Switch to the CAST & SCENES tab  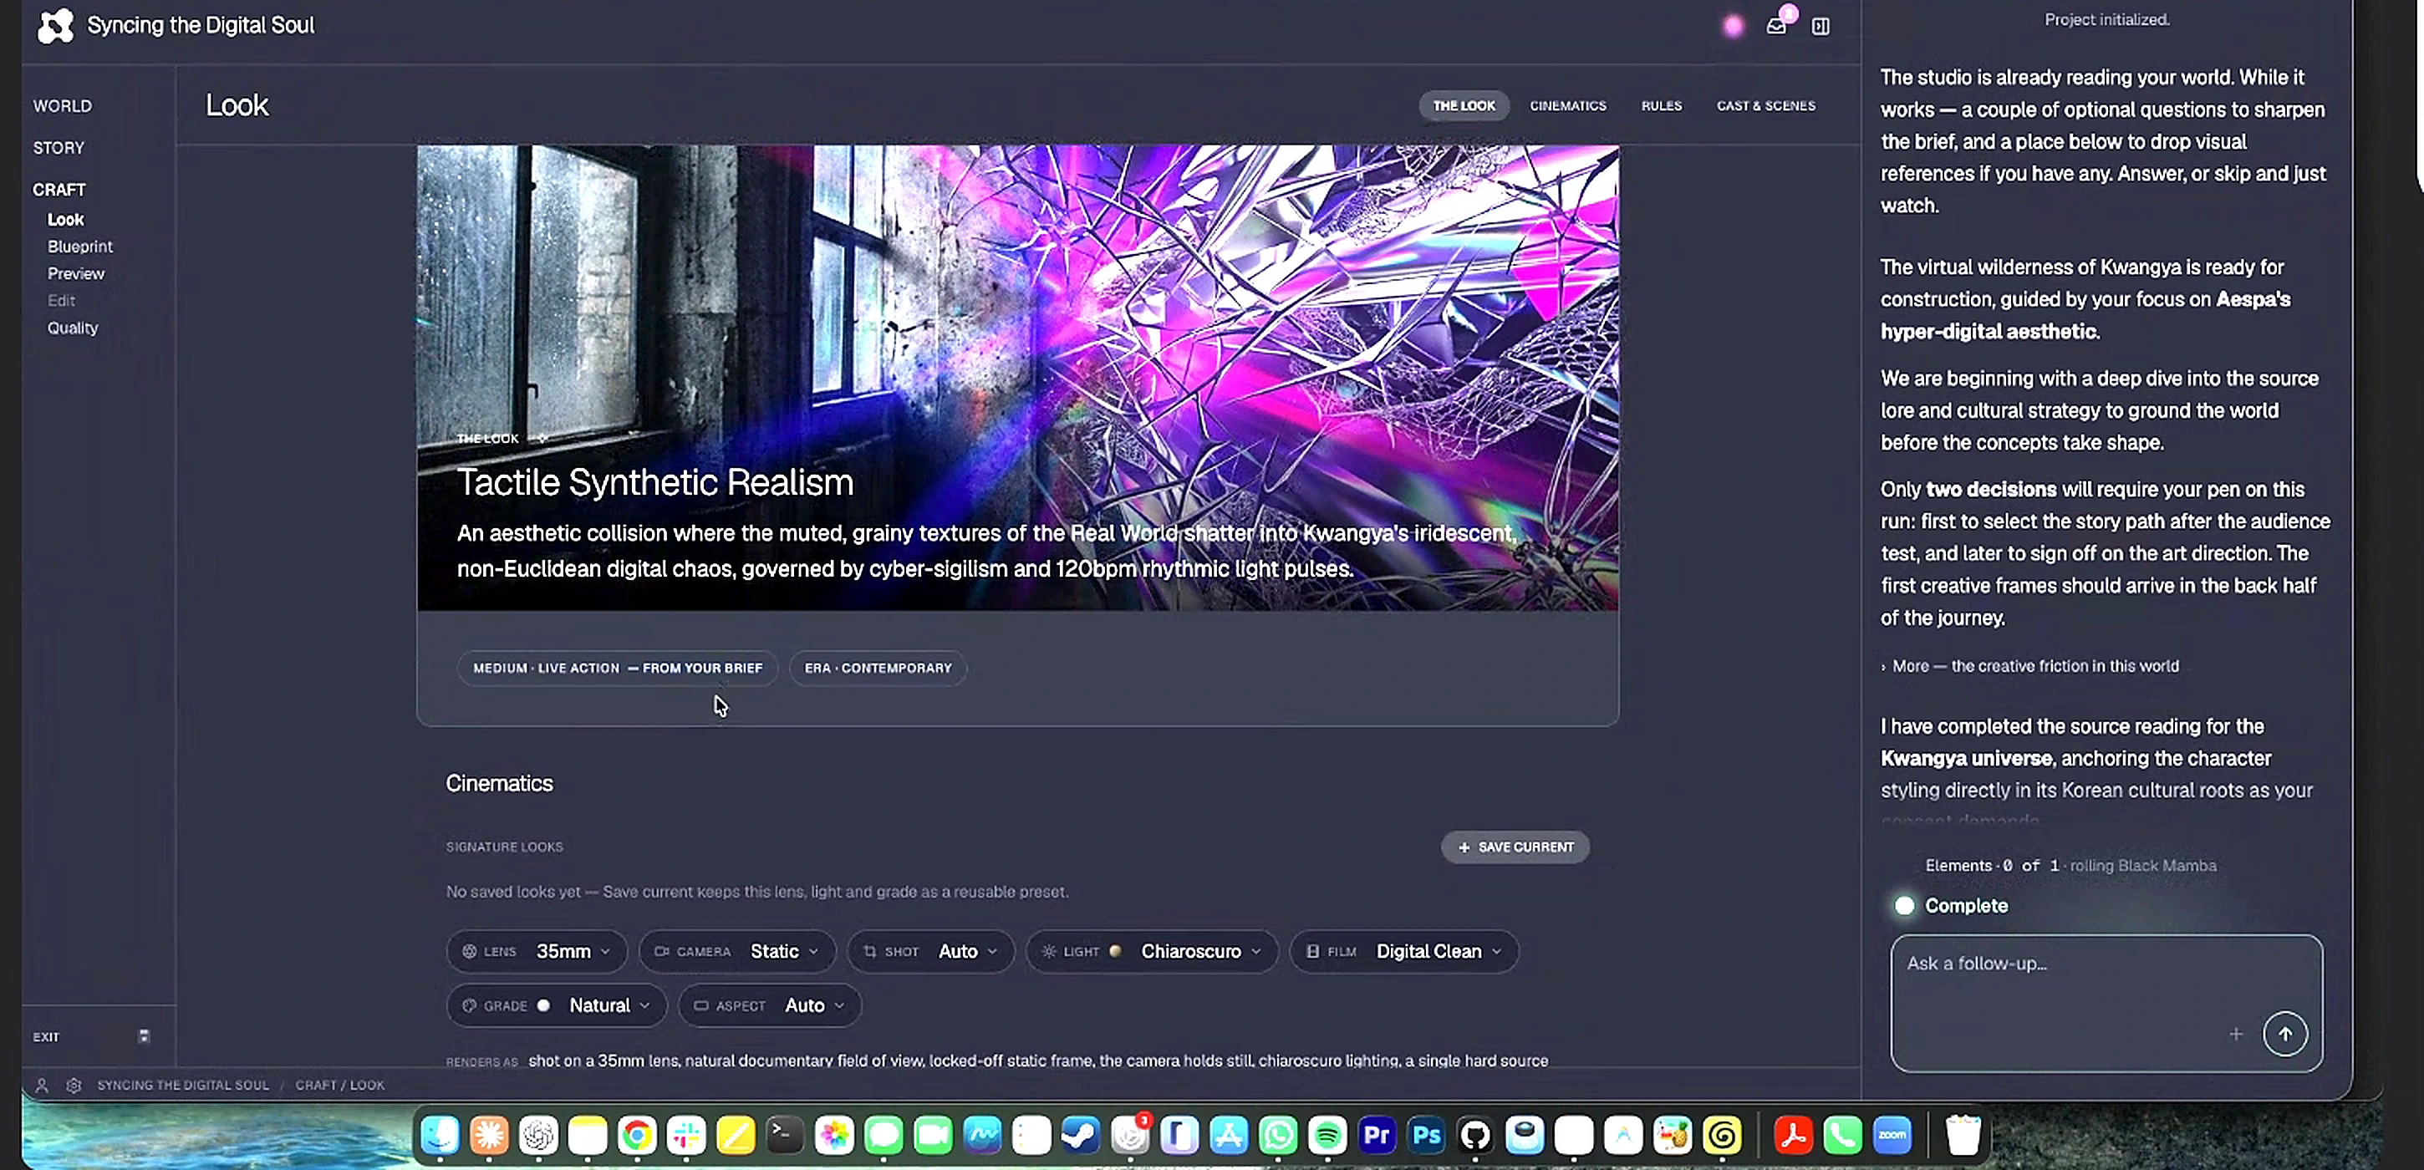click(1765, 105)
